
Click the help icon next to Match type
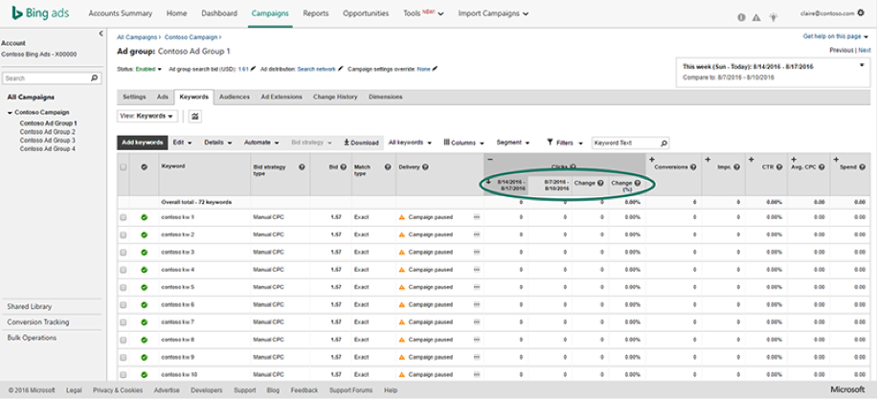coord(388,166)
